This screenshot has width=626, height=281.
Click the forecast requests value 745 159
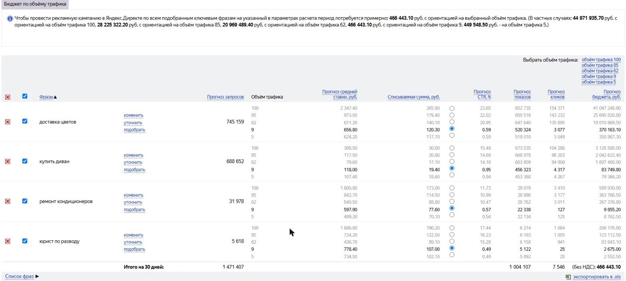235,122
